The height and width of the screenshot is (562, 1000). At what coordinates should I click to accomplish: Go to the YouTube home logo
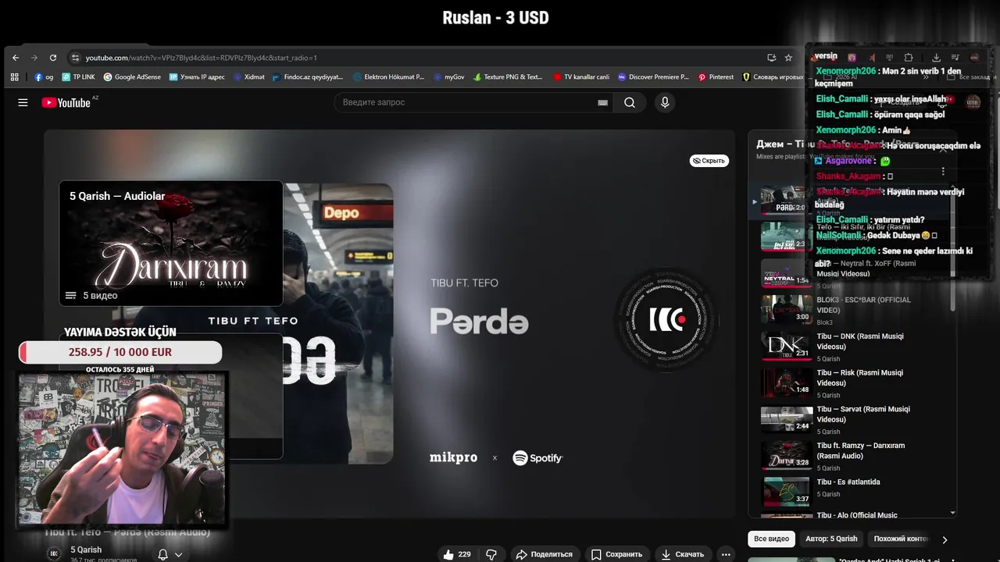pos(67,102)
